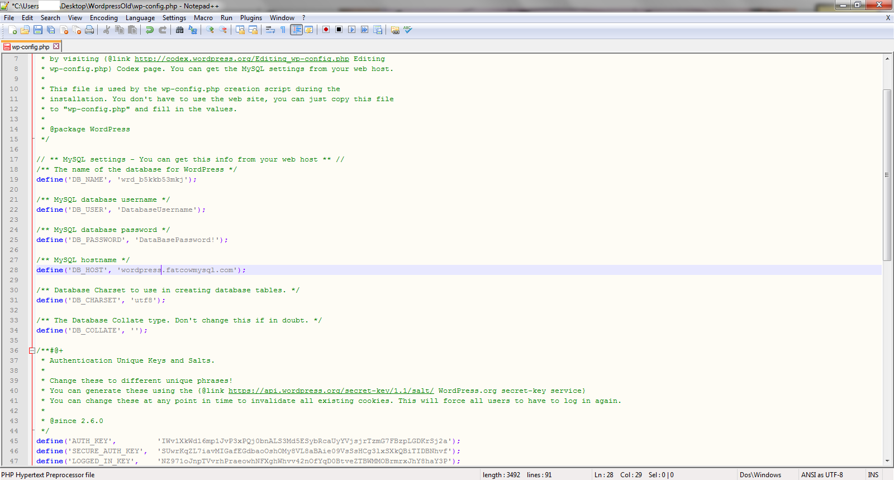Open the Plugins menu
This screenshot has height=480, width=894.
251,18
